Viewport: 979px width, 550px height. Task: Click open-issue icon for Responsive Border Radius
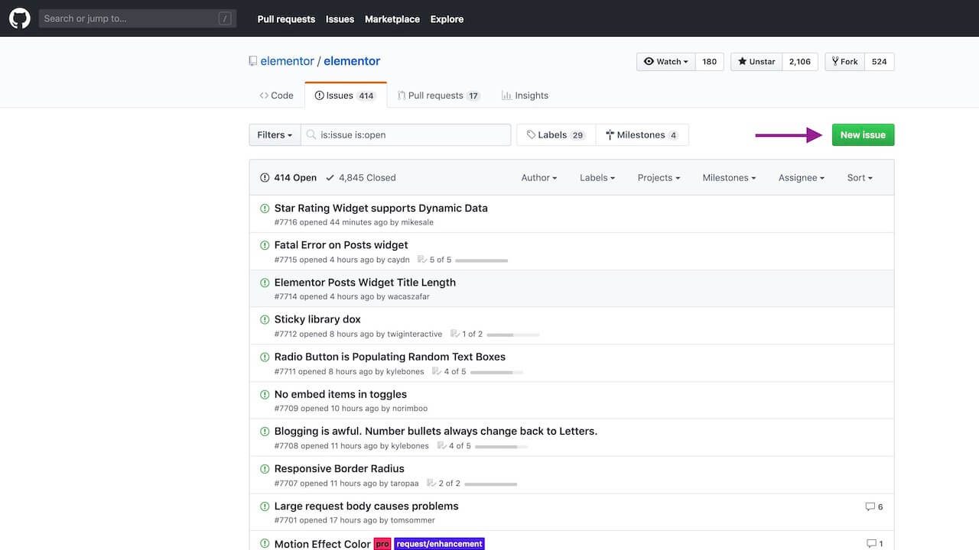coord(265,469)
